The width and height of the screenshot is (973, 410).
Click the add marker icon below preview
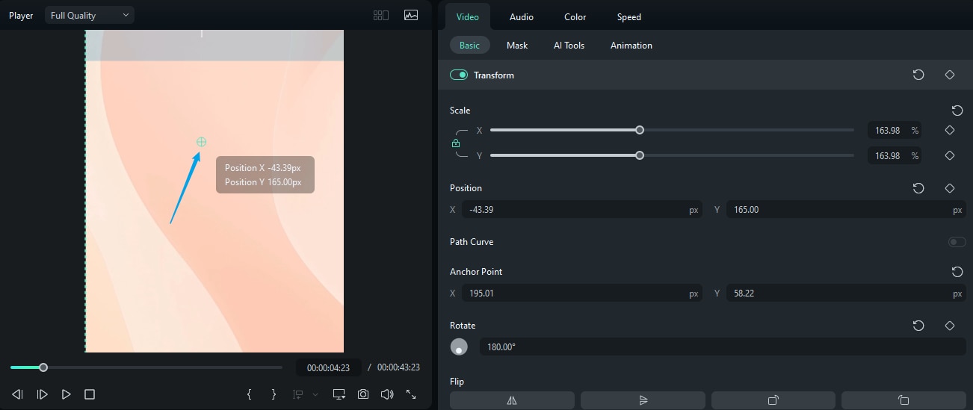[x=299, y=394]
